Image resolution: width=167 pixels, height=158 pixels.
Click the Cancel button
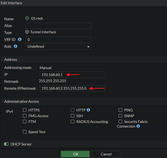pos(106,154)
